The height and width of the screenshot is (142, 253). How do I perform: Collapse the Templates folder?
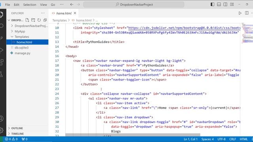coord(27,37)
